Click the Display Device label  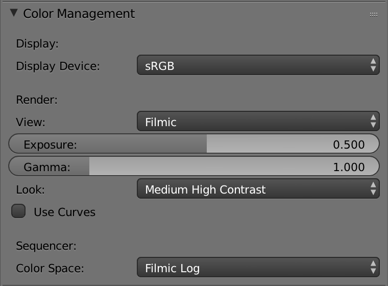[58, 66]
